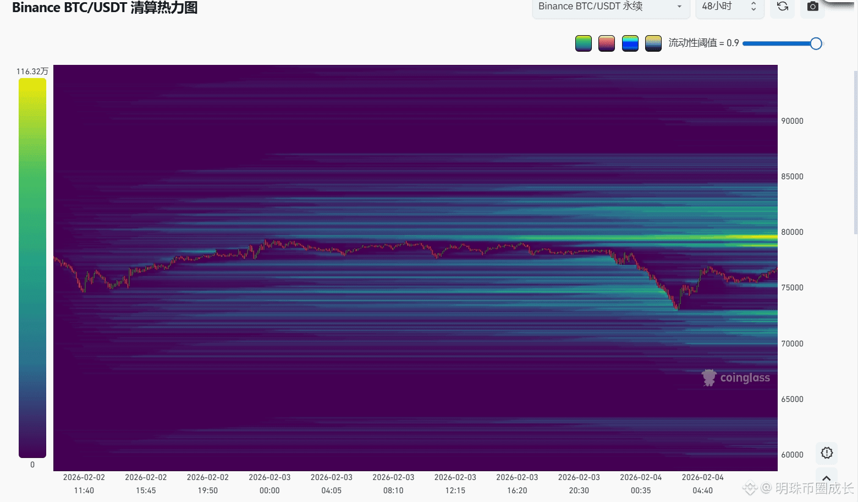Select the green-yellow viridis color theme
The image size is (858, 502).
(x=583, y=43)
